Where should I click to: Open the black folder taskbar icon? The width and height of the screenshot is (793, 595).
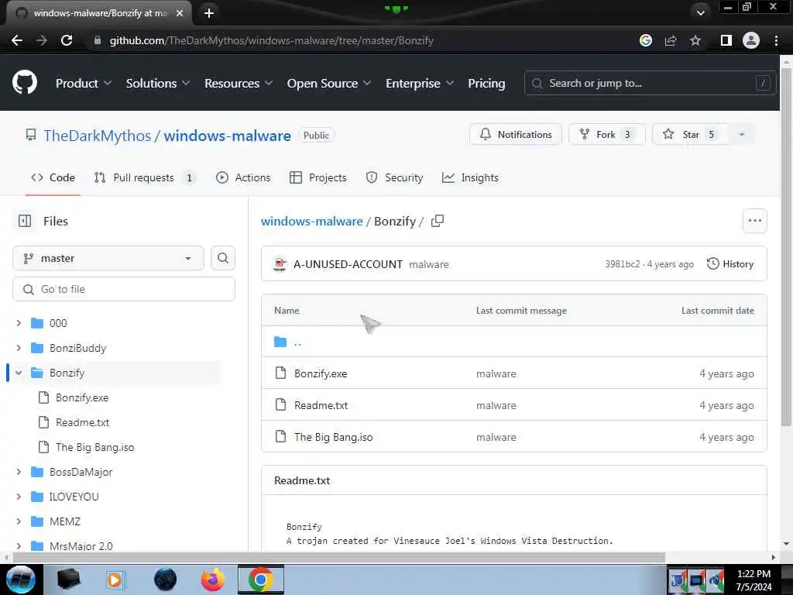68,580
